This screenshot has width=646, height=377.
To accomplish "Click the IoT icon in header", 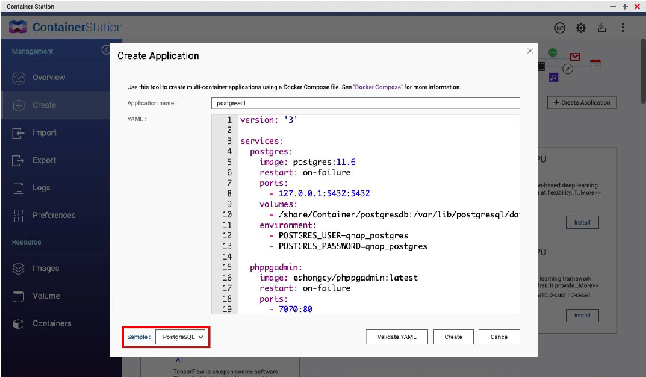I will tap(560, 28).
